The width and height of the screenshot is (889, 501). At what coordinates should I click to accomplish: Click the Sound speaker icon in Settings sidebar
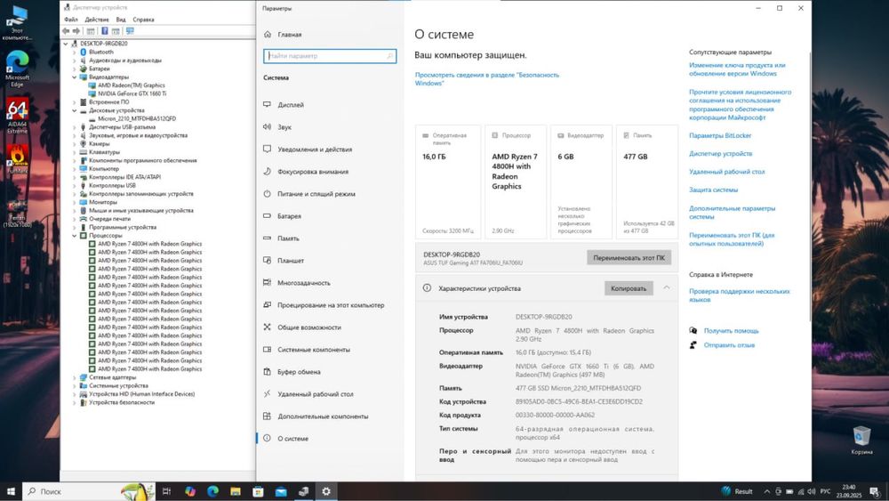click(x=267, y=126)
